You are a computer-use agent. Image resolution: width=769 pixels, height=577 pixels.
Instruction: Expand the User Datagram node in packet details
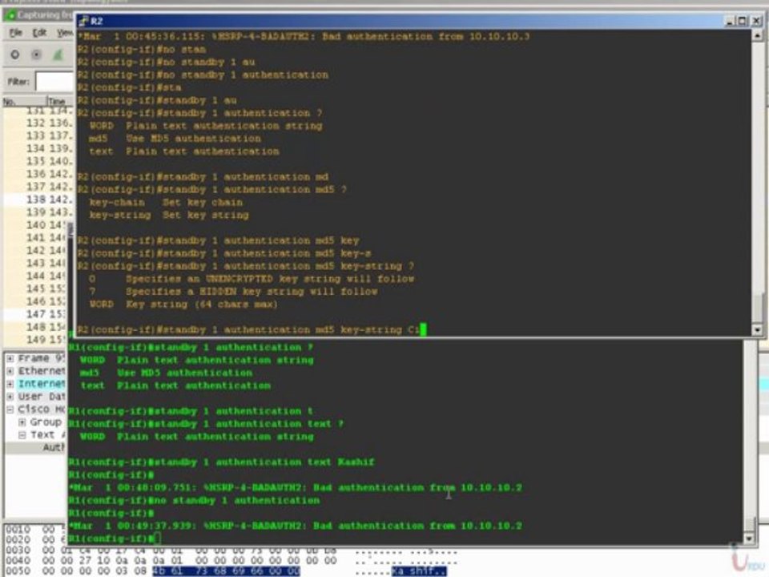[x=10, y=397]
